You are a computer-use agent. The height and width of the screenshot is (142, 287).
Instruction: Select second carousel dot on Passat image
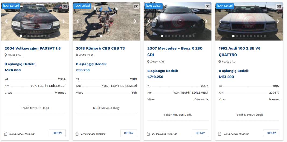25,36
